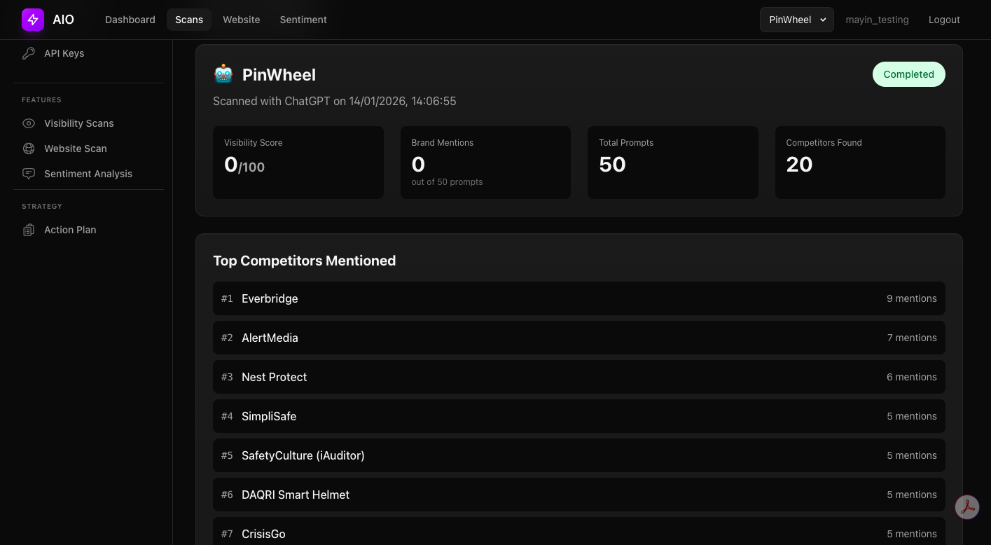Switch to the Dashboard tab
The height and width of the screenshot is (545, 991).
[x=130, y=20]
